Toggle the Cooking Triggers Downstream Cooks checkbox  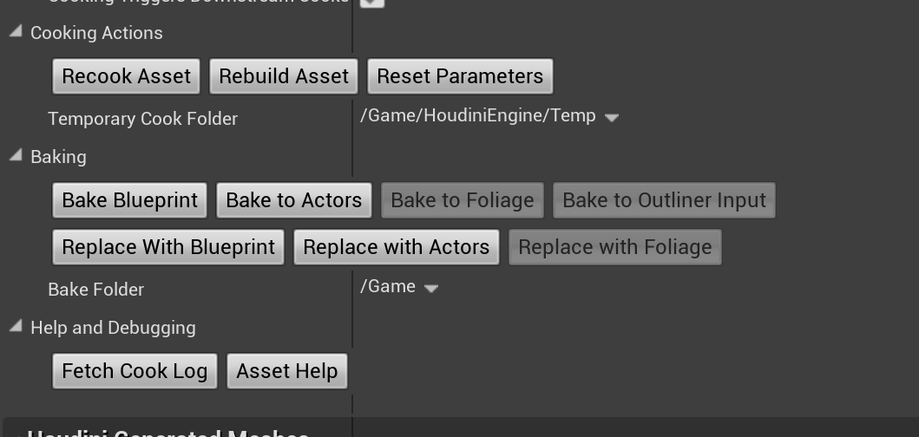point(372,2)
